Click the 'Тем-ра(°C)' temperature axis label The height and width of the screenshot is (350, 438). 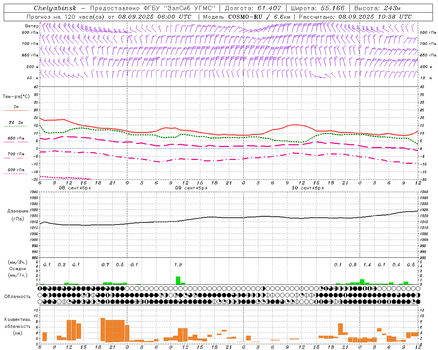[16, 97]
